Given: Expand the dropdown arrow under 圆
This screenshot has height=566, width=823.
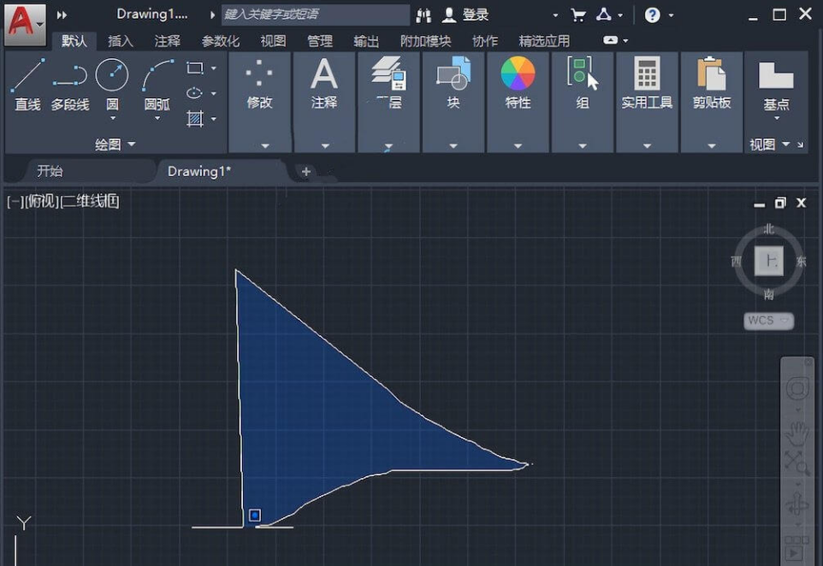Looking at the screenshot, I should coord(112,119).
